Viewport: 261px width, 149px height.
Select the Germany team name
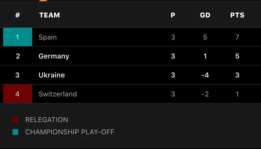pos(54,56)
